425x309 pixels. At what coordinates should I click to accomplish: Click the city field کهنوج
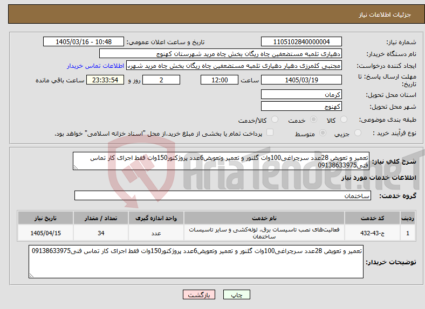[x=301, y=107]
